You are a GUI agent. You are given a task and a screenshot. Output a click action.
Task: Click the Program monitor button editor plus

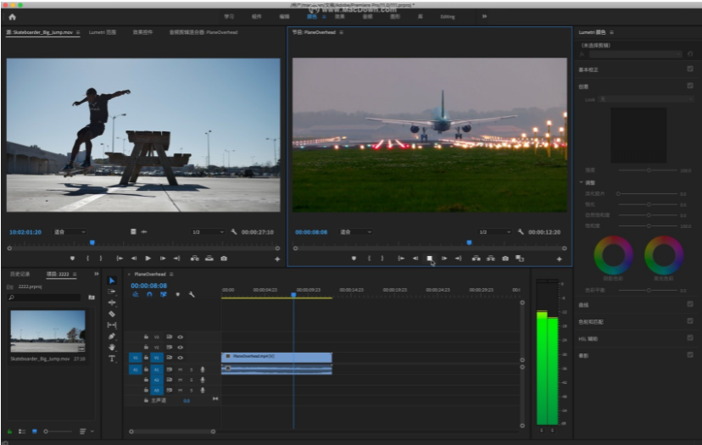click(559, 259)
